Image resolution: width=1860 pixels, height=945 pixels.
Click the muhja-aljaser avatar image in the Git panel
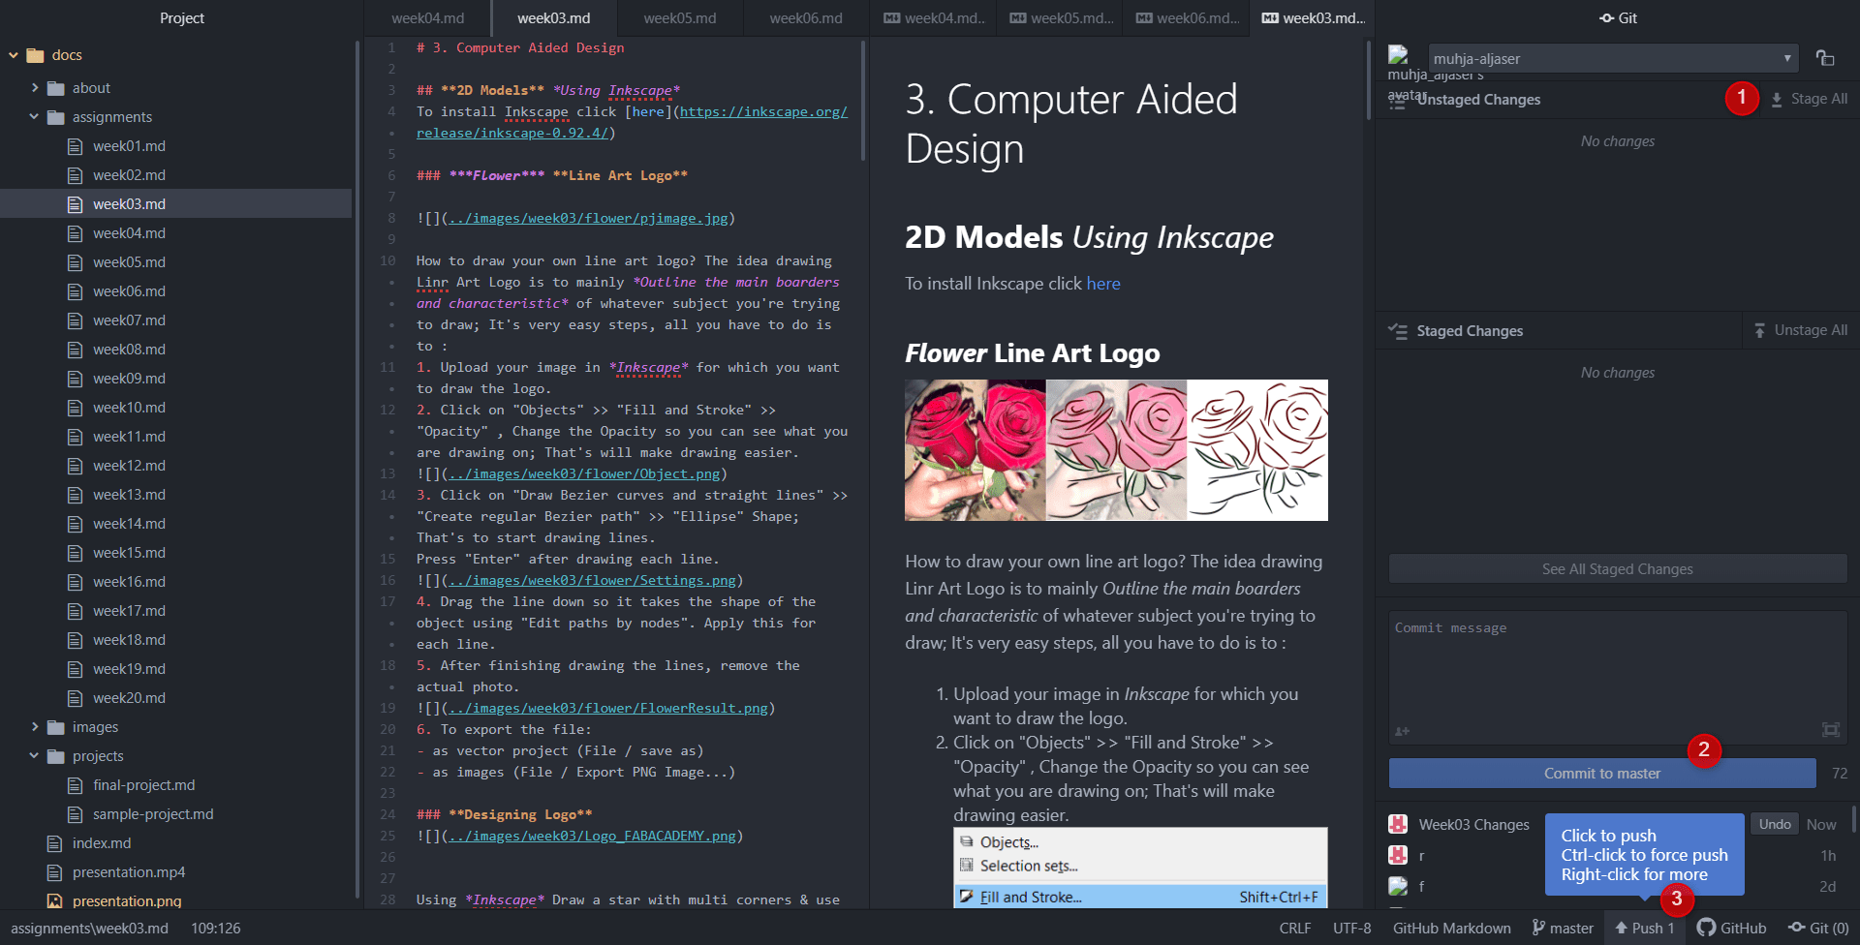[x=1398, y=55]
